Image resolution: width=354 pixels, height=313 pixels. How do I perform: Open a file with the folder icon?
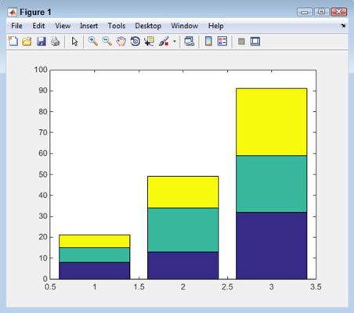27,41
